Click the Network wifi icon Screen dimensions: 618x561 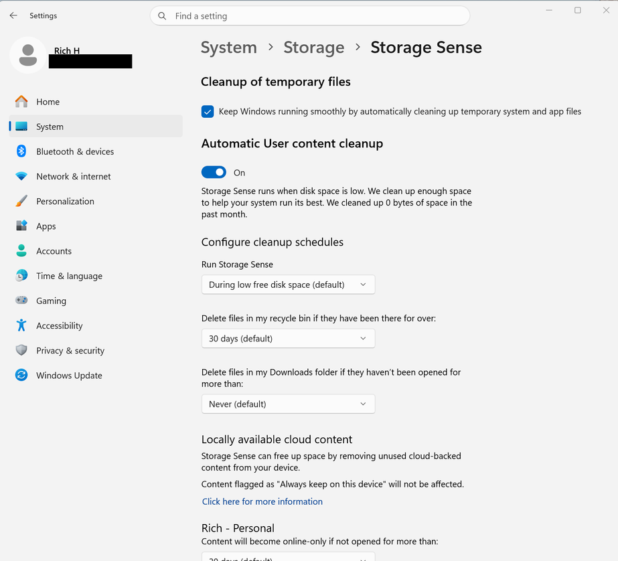tap(21, 176)
